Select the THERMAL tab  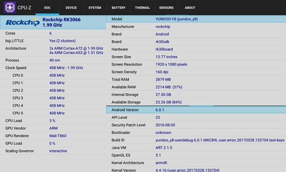[x=143, y=8]
